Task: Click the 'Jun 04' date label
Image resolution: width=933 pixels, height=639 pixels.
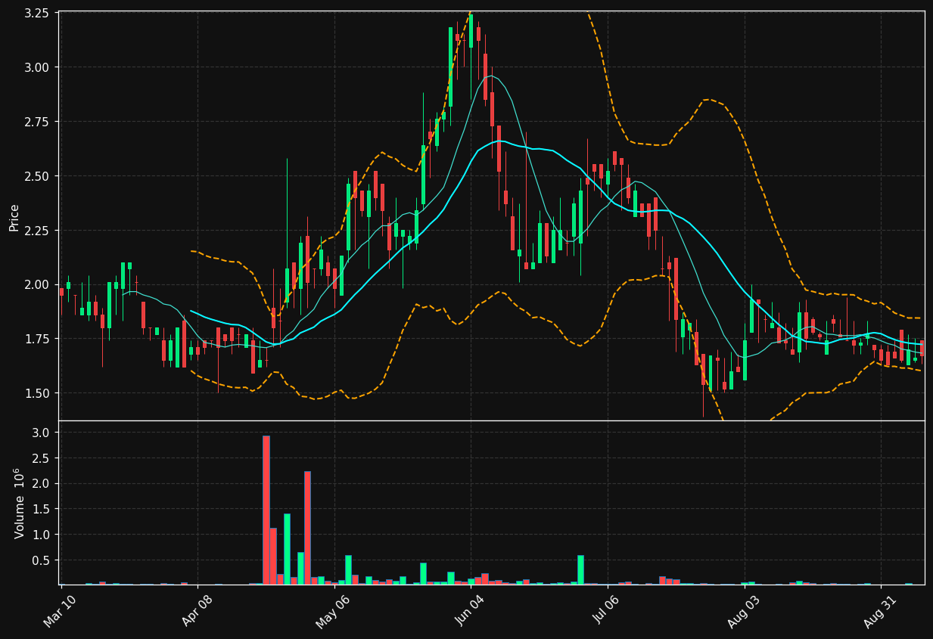Action: (x=470, y=611)
